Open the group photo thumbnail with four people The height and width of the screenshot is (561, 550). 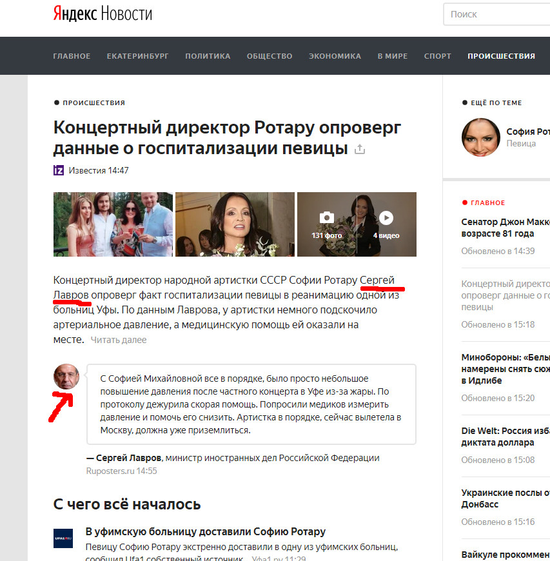[x=113, y=224]
